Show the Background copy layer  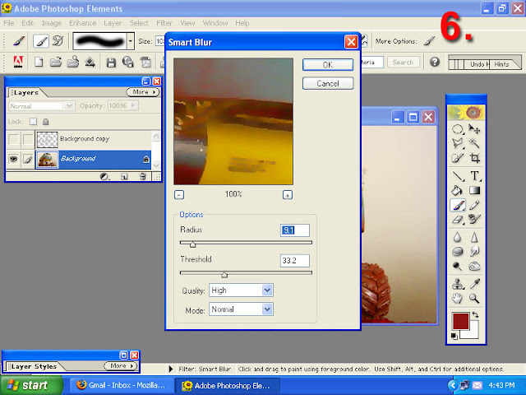pos(13,139)
